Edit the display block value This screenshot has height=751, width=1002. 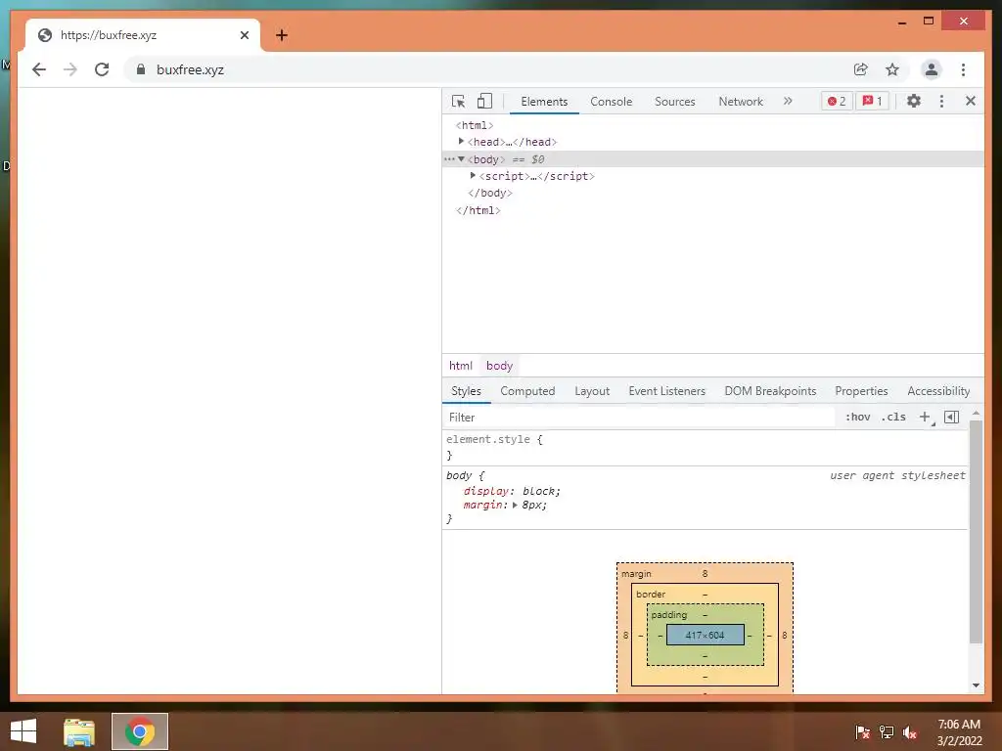pos(540,491)
